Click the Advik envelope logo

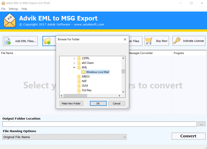[x=10, y=20]
